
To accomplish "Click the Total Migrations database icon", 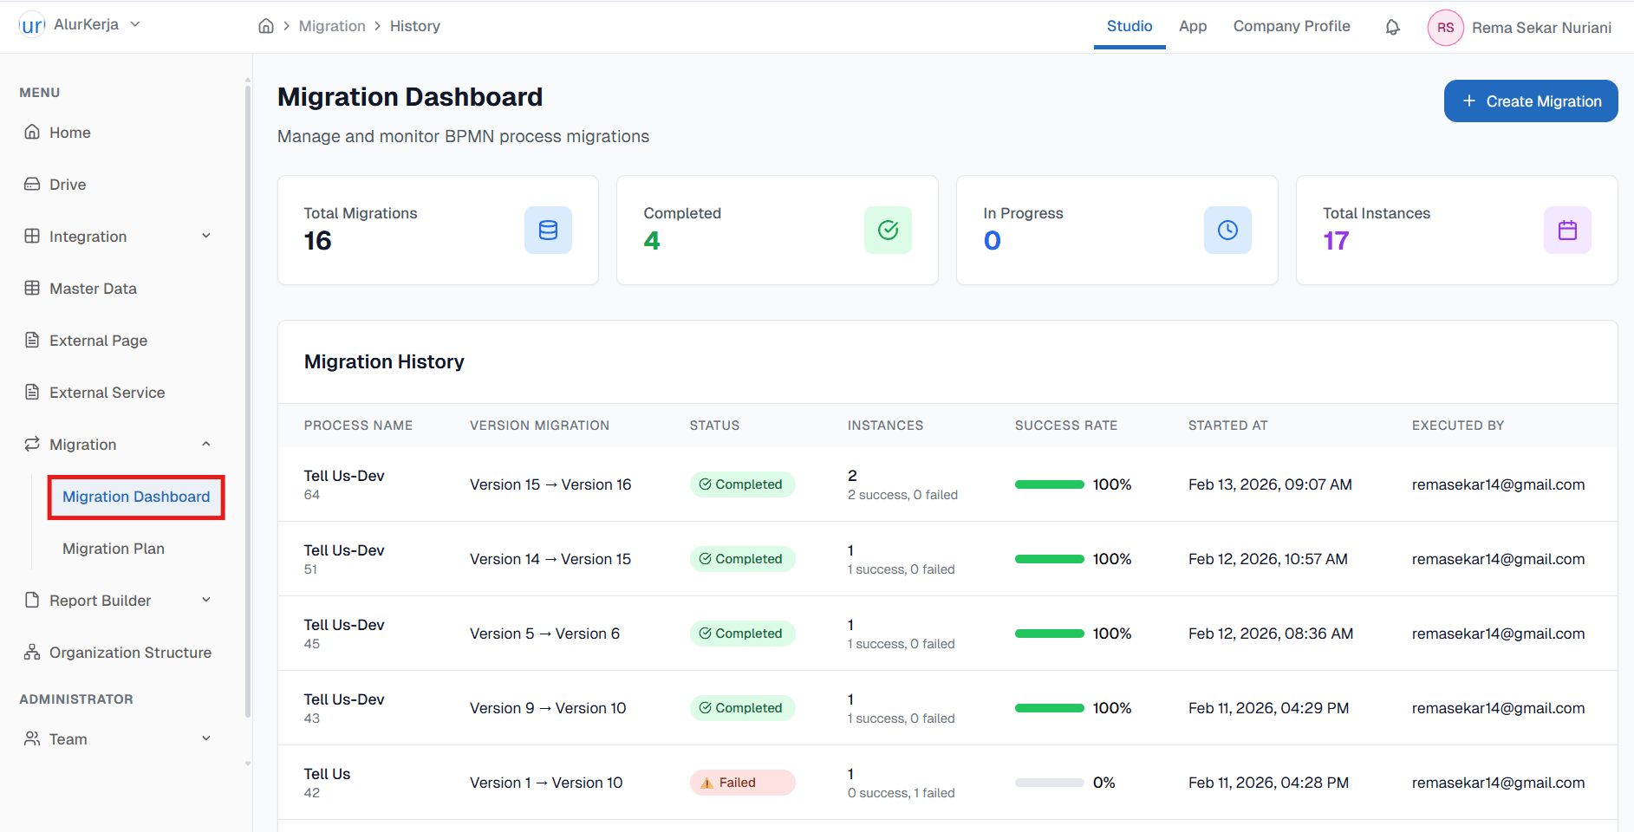I will point(548,230).
